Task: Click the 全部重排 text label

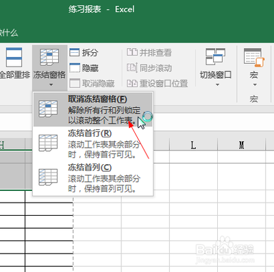Action: coord(14,75)
